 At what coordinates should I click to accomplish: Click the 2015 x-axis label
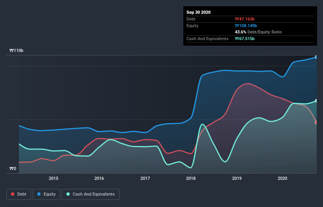(x=54, y=178)
